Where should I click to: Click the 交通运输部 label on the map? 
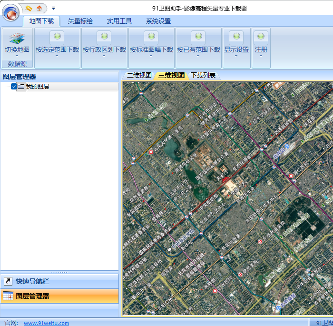284,127
